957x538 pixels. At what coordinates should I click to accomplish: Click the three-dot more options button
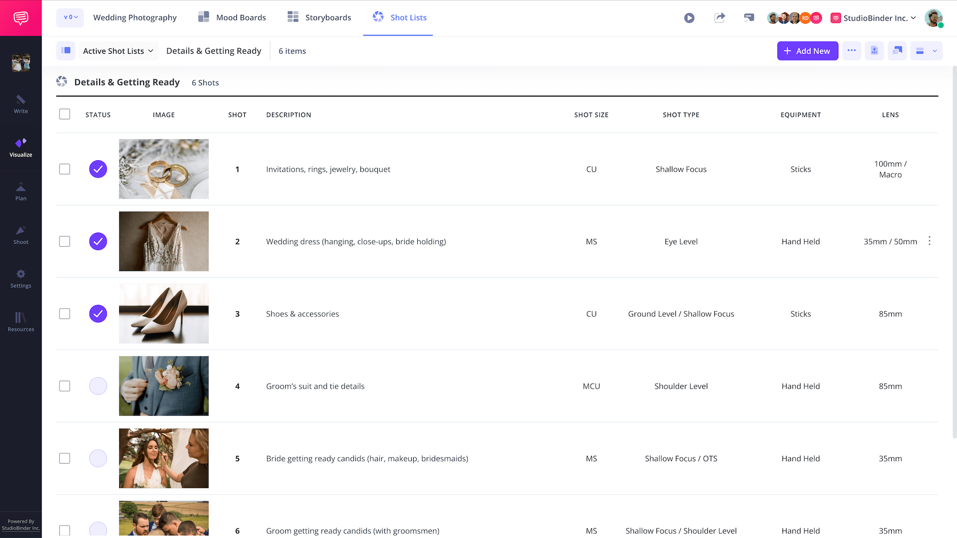(851, 51)
